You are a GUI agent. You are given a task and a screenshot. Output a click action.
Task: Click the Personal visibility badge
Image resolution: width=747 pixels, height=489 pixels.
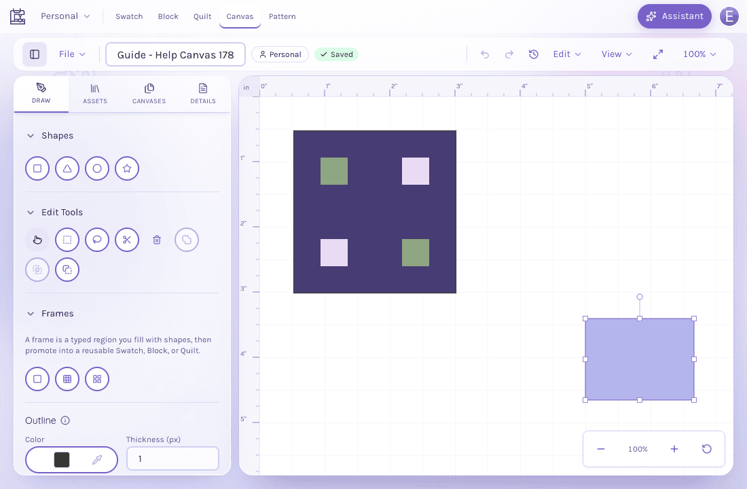point(280,54)
